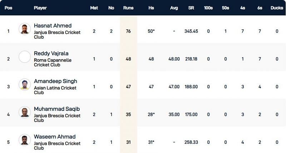This screenshot has height=153, width=286.
Task: Open Amandeep Singh player name link
Action: tap(55, 81)
